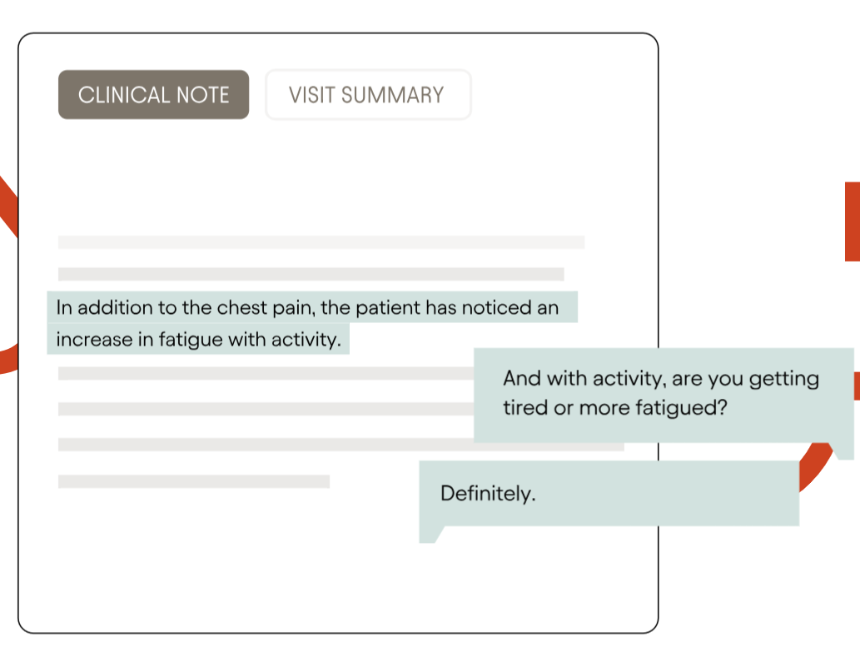Click the shortest placeholder line at note's end

click(x=194, y=481)
